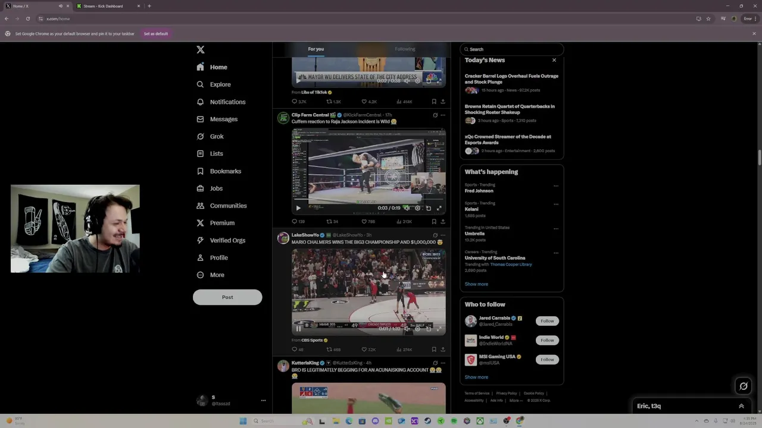Viewport: 762px width, 428px height.
Task: Click the Bookmarks sidebar icon
Action: coord(200,171)
